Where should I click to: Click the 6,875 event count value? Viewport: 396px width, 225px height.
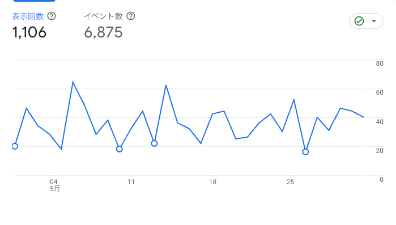(x=103, y=32)
